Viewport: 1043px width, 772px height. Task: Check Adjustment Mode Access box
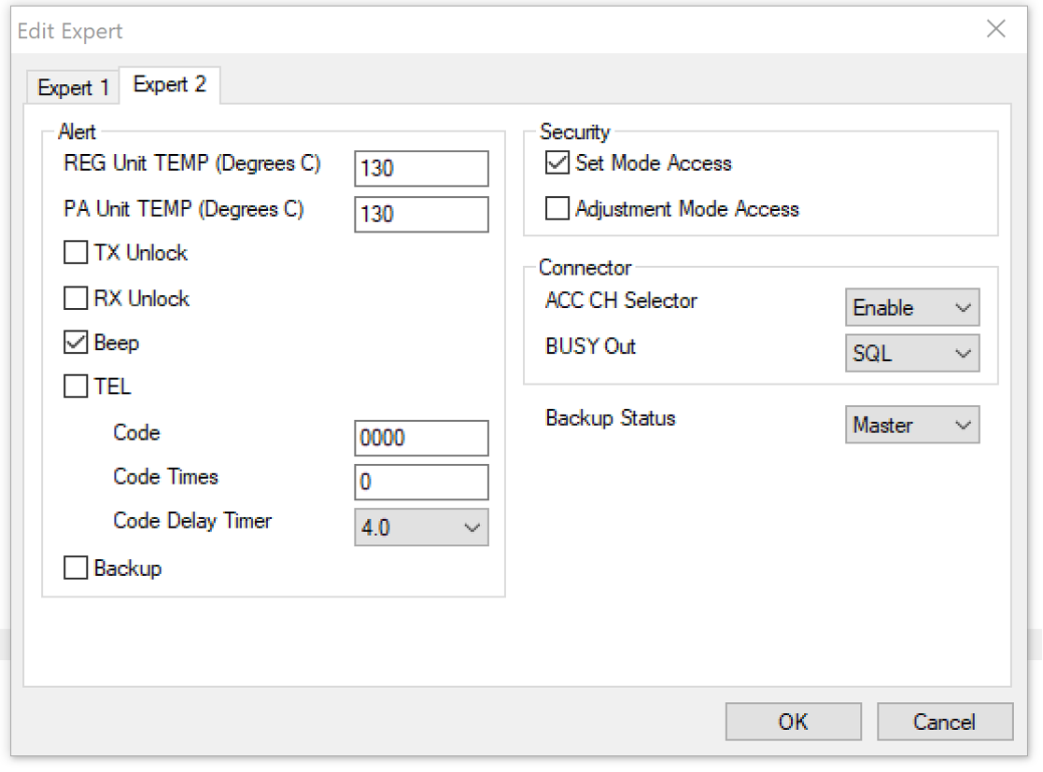tap(557, 209)
